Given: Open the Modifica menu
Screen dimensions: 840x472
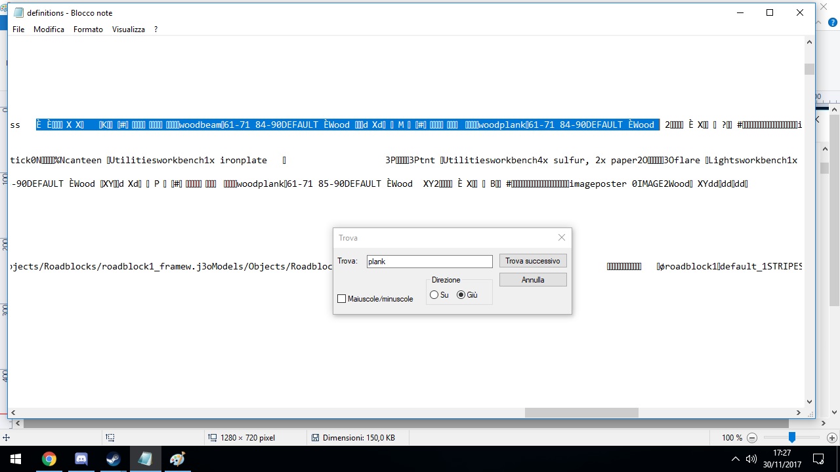Looking at the screenshot, I should 49,29.
